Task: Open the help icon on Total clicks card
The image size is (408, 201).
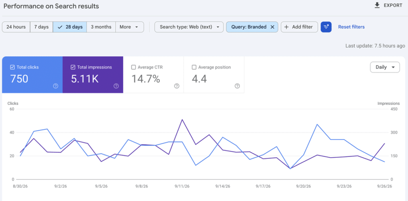Action: [x=55, y=86]
